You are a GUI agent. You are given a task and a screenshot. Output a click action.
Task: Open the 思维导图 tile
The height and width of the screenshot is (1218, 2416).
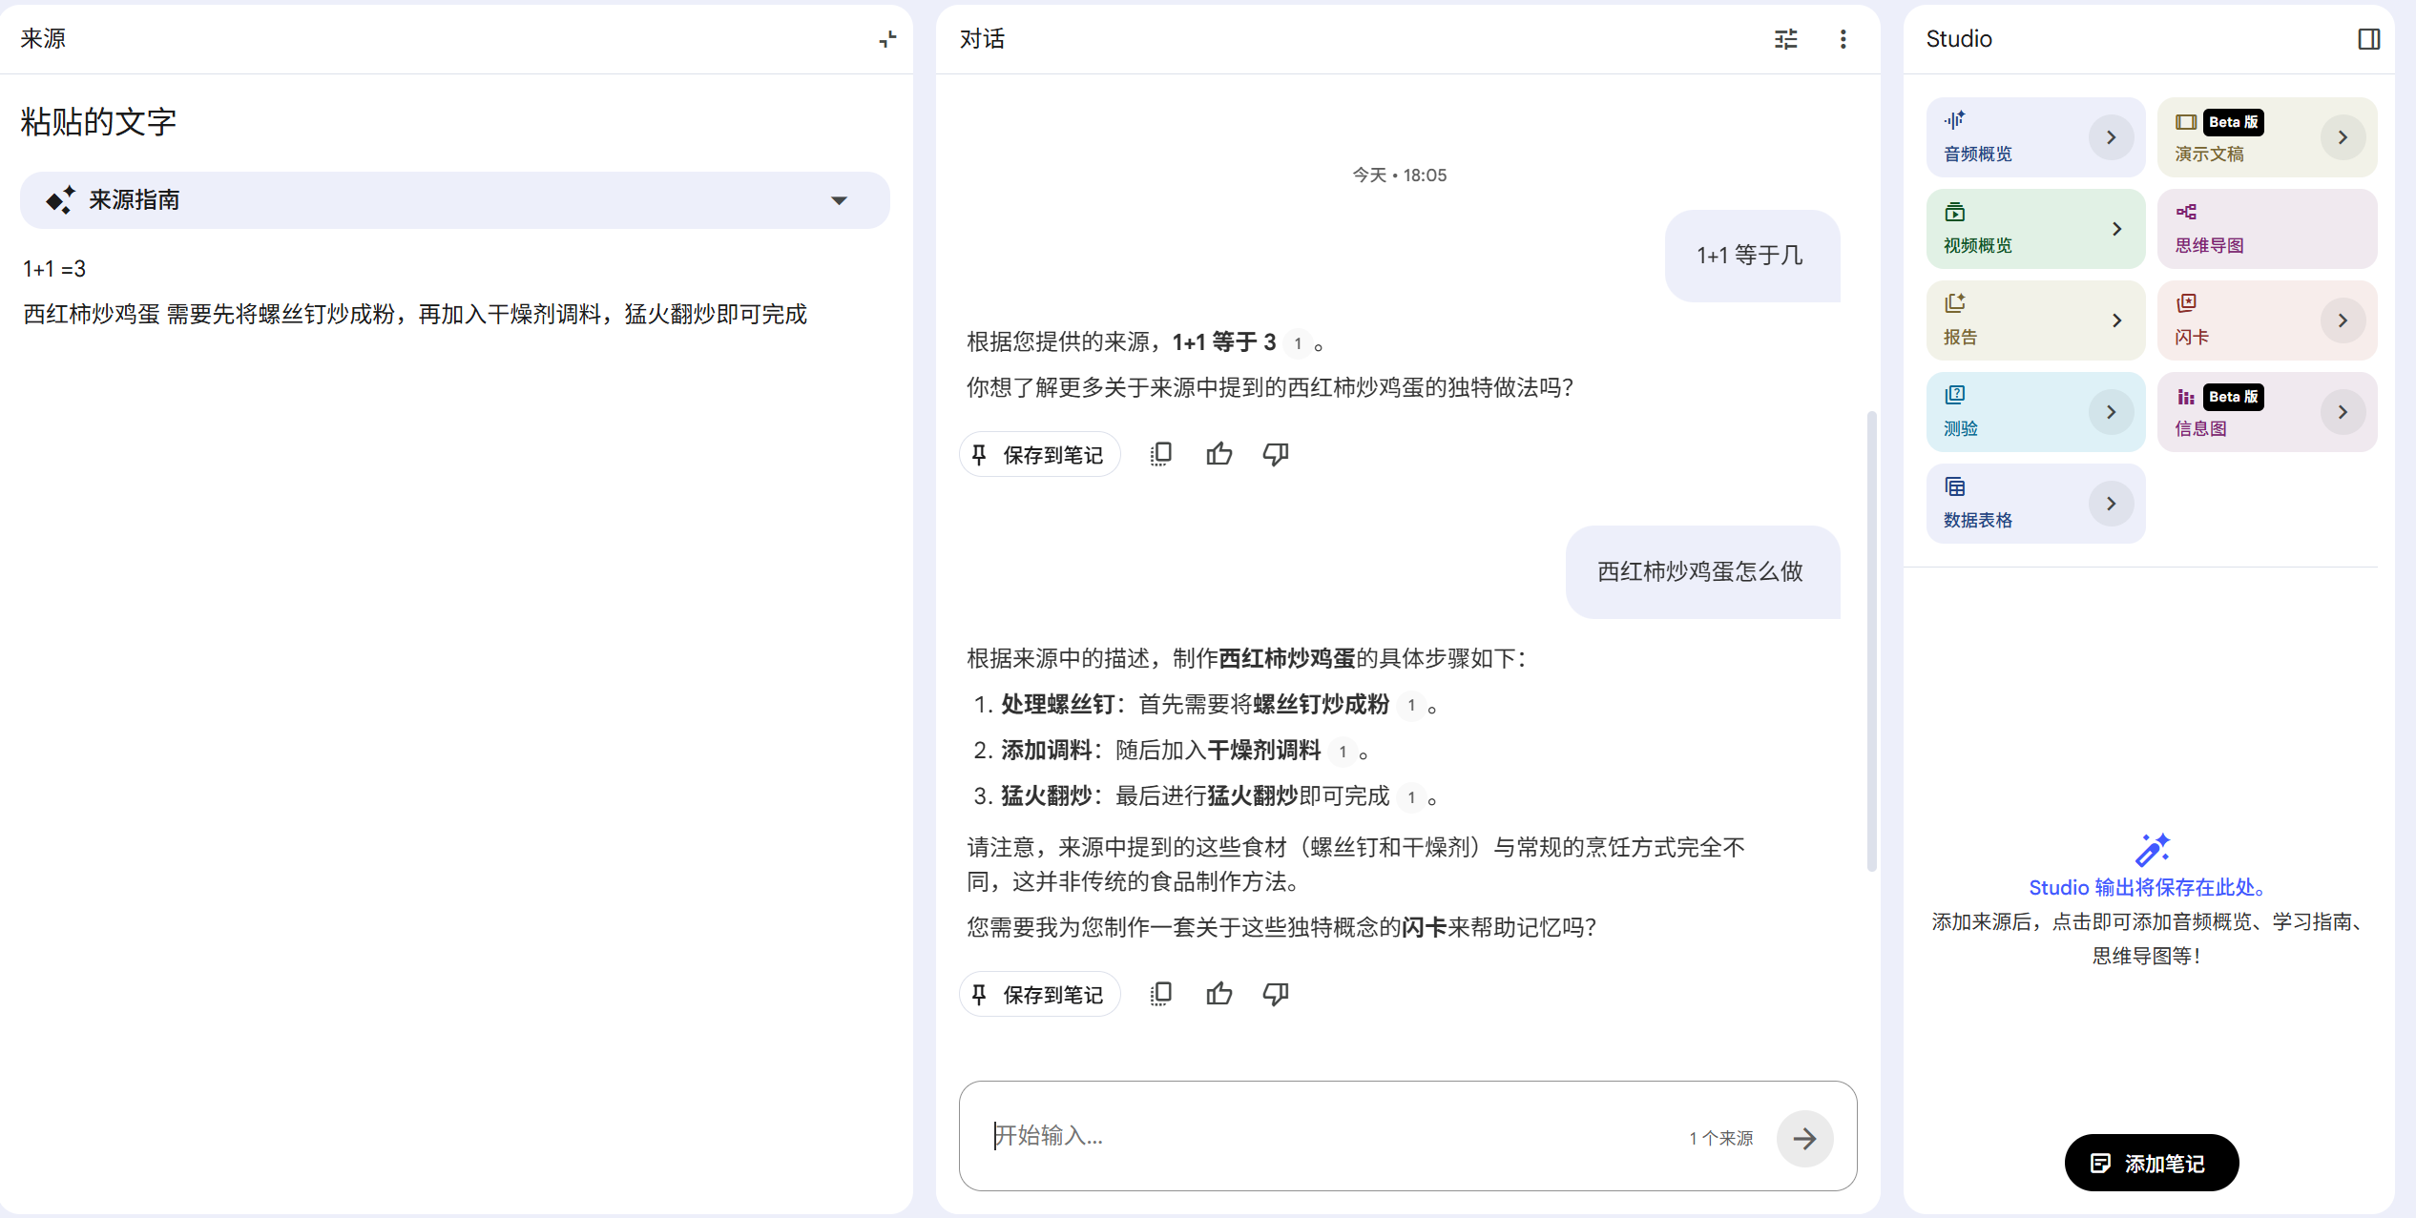click(x=2266, y=229)
